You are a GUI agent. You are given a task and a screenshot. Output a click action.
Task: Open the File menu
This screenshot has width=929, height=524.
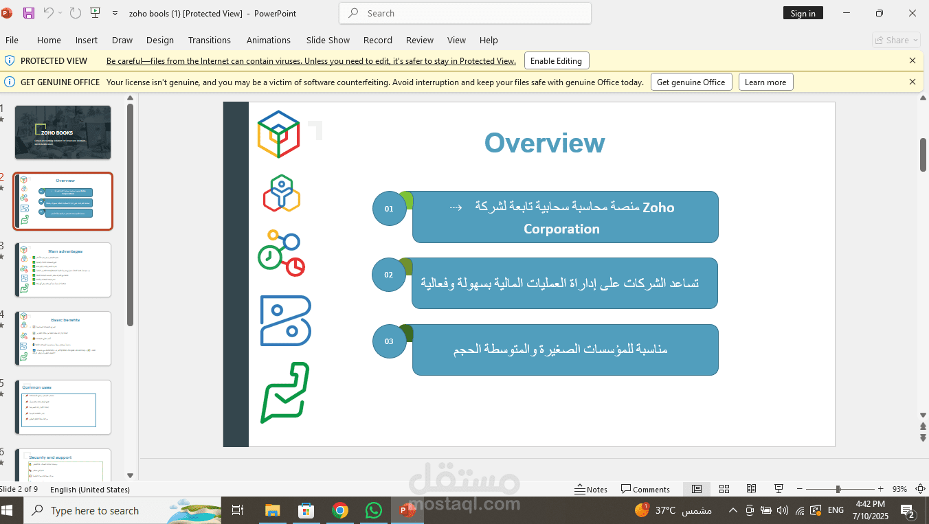12,40
